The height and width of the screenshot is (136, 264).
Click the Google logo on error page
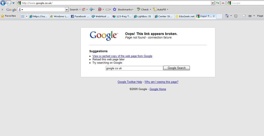pos(103,36)
